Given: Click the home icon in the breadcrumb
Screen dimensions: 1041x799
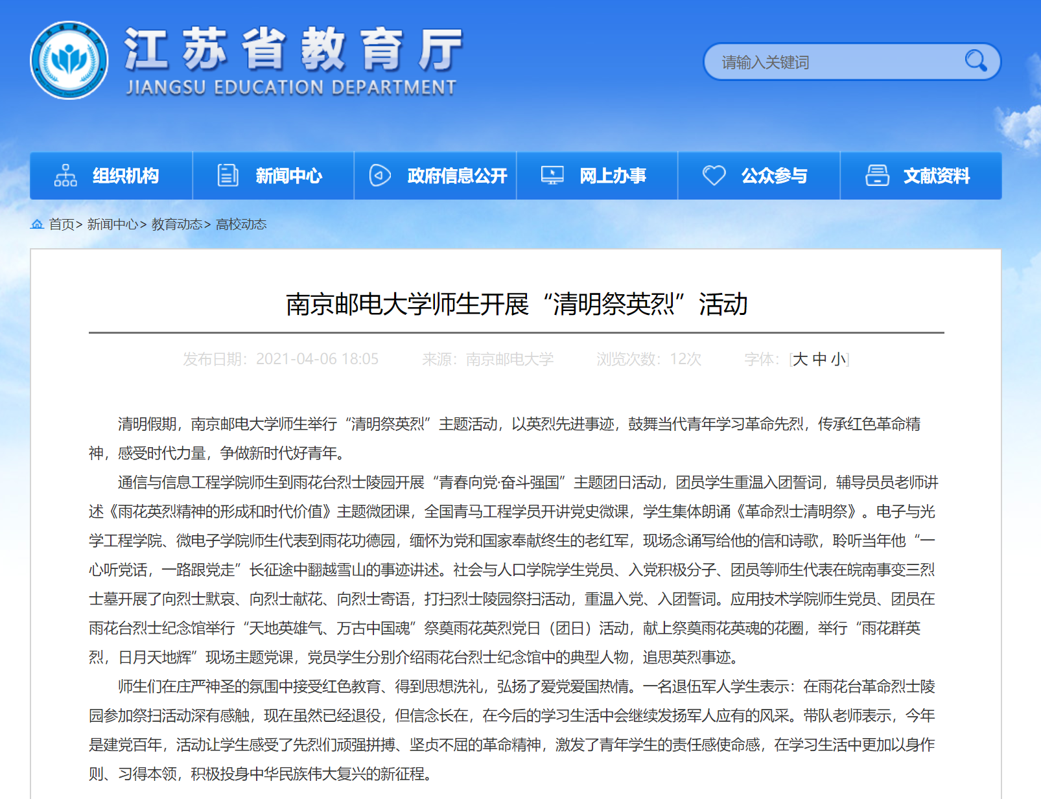Looking at the screenshot, I should (37, 224).
